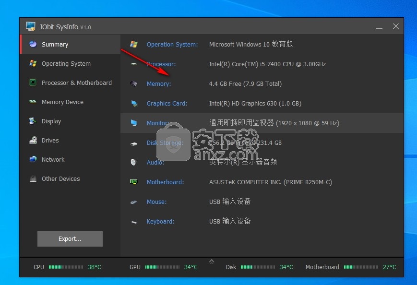Click the Display sidebar icon
The width and height of the screenshot is (417, 285).
pos(33,121)
